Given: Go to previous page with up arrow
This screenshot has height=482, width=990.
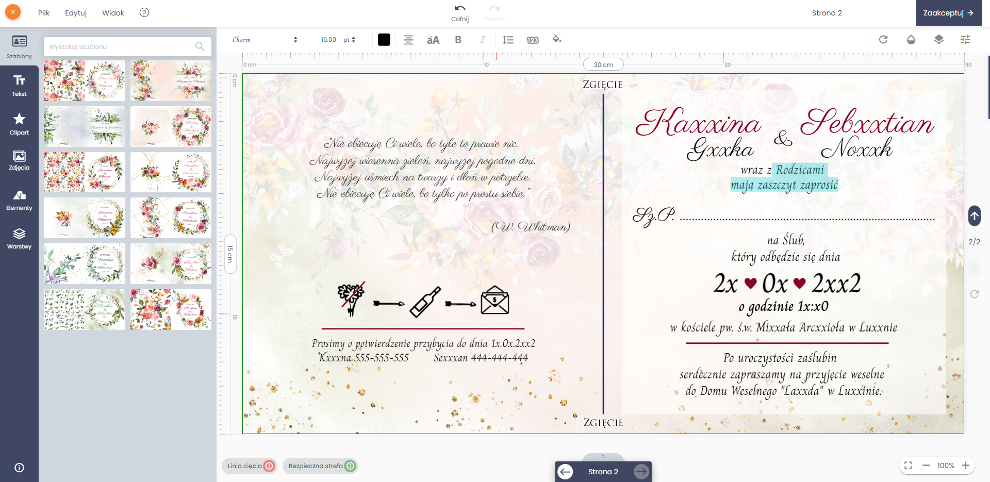Looking at the screenshot, I should pyautogui.click(x=975, y=216).
